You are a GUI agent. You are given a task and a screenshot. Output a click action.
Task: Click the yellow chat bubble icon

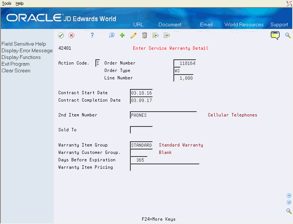point(275,35)
